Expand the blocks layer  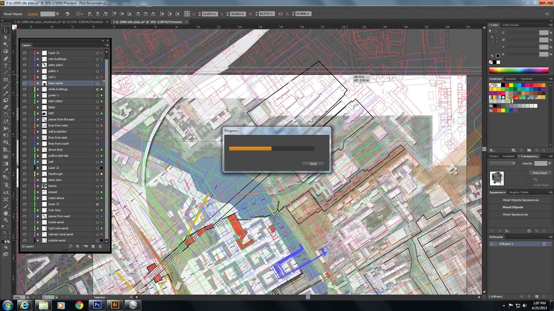(x=38, y=186)
